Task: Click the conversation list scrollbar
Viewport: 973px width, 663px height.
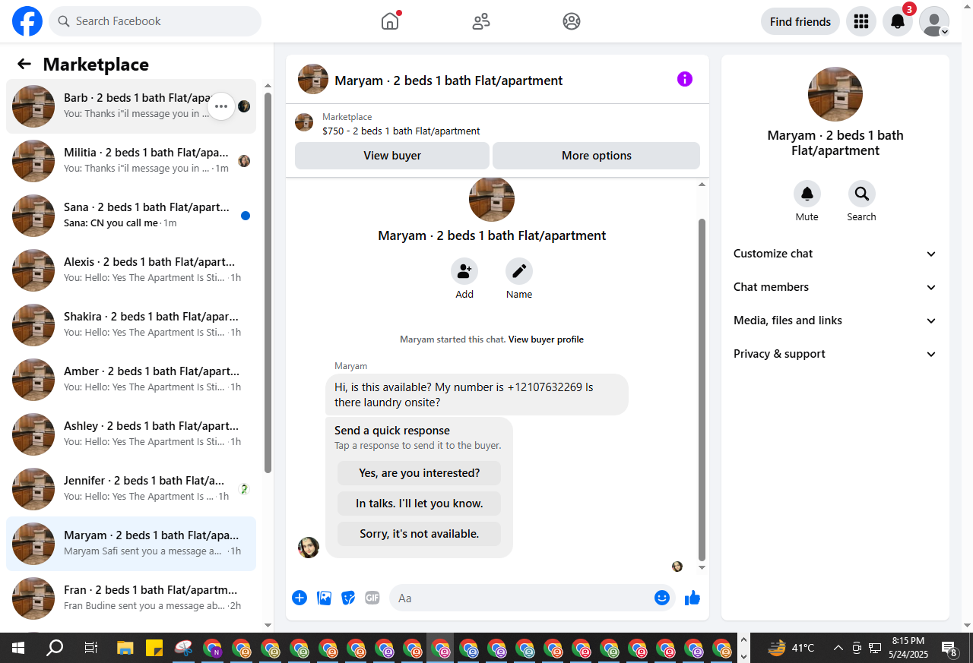Action: (268, 283)
